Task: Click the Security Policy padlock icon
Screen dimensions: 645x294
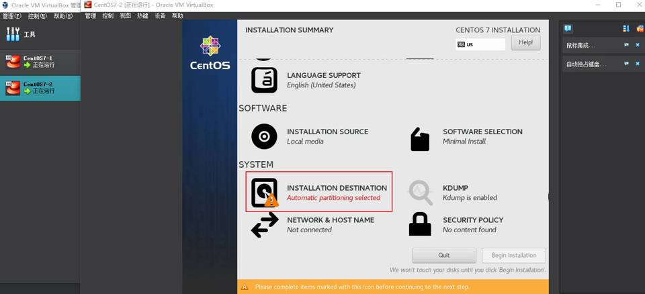Action: point(420,224)
